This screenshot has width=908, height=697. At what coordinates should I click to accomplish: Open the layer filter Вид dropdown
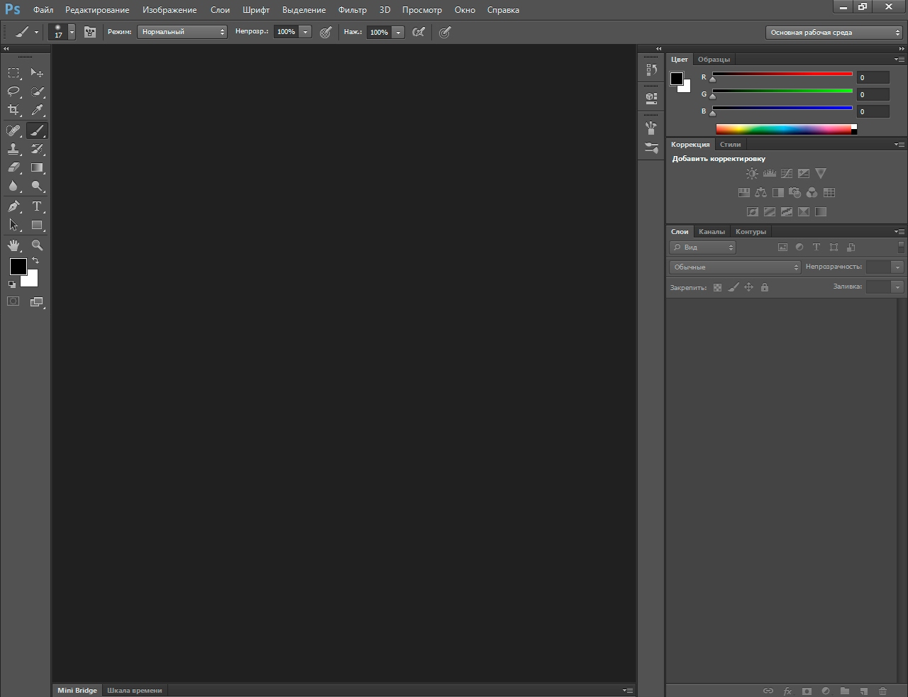(x=702, y=247)
